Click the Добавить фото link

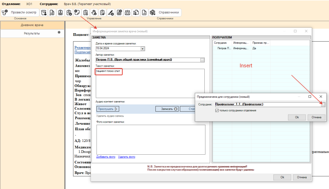click(x=106, y=157)
